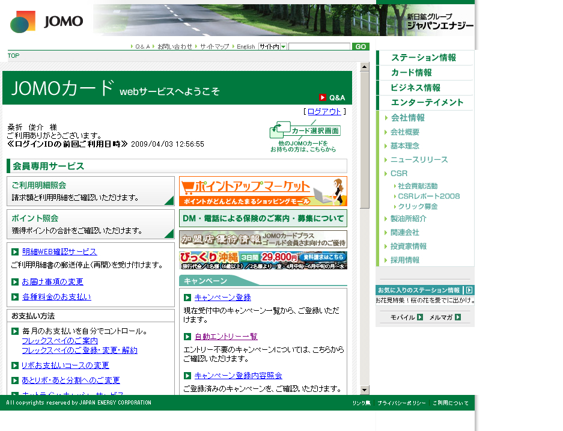This screenshot has width=563, height=431.
Task: Open the site search scope dropdown
Action: tap(283, 47)
